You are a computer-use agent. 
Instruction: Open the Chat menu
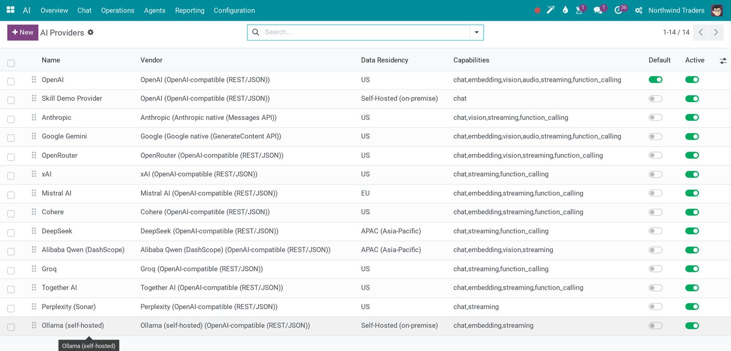85,10
